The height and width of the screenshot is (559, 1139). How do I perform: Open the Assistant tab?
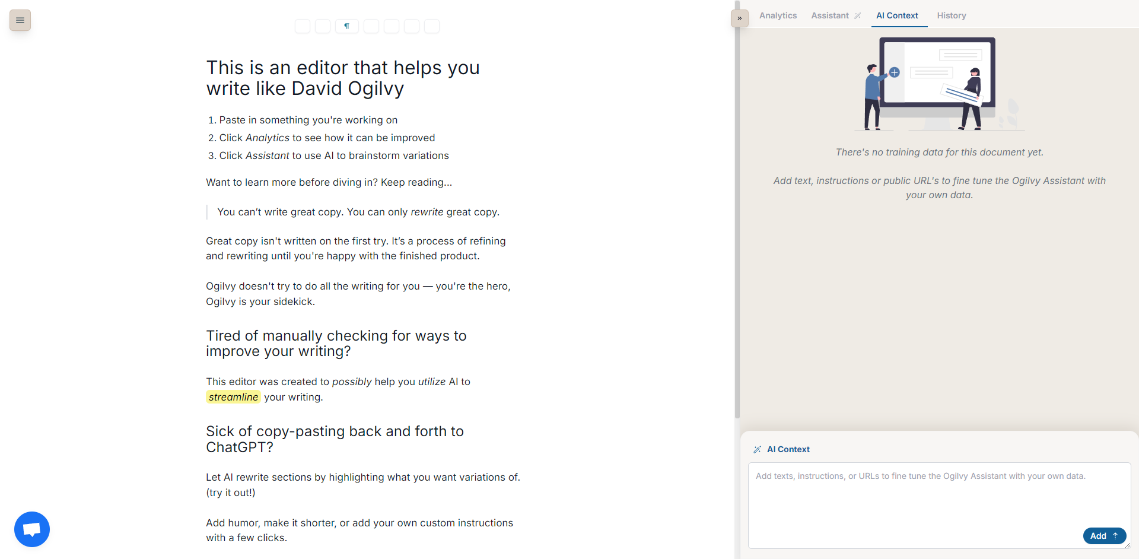point(831,15)
